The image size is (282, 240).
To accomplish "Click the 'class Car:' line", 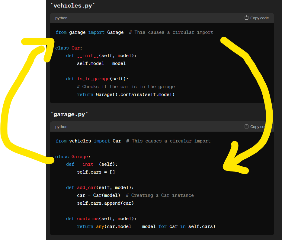I will pyautogui.click(x=69, y=48).
